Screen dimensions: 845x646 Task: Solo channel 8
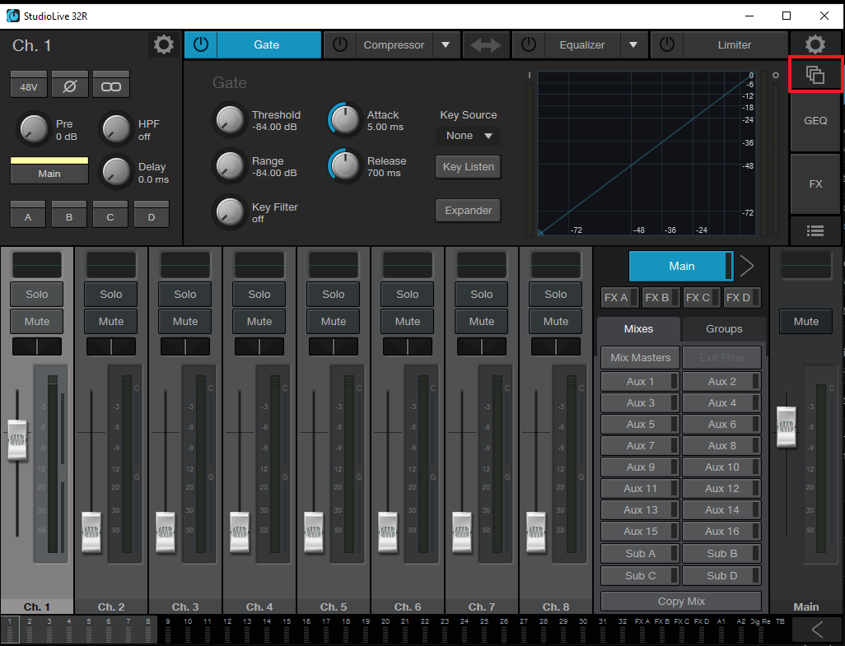tap(556, 295)
